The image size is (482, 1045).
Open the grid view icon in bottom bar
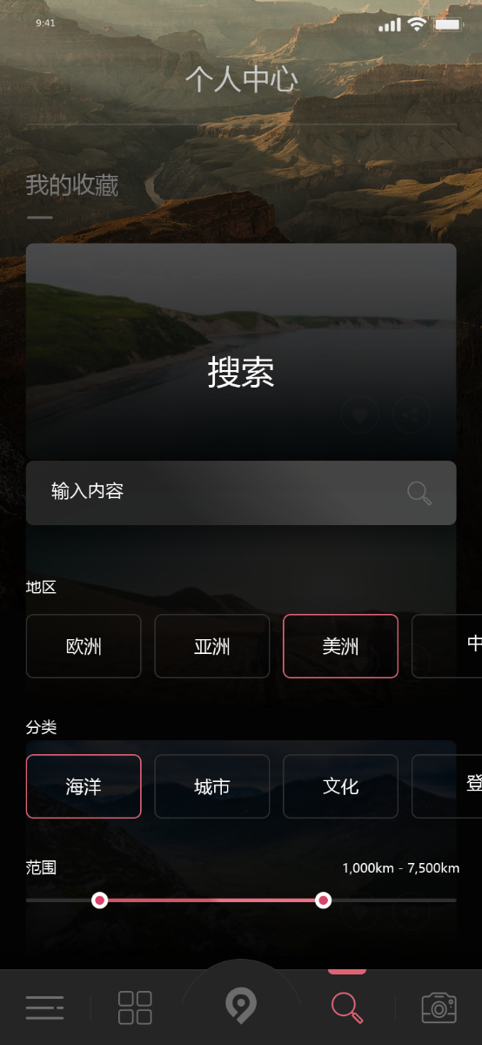pyautogui.click(x=135, y=1008)
